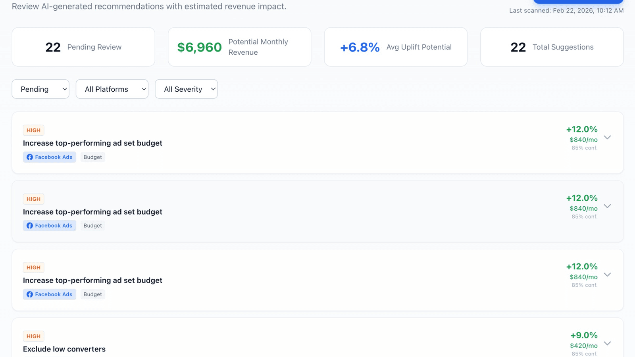The width and height of the screenshot is (635, 357).
Task: Click the Last scanned timestamp text
Action: [566, 11]
